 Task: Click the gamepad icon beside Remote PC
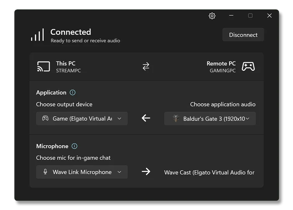click(248, 67)
